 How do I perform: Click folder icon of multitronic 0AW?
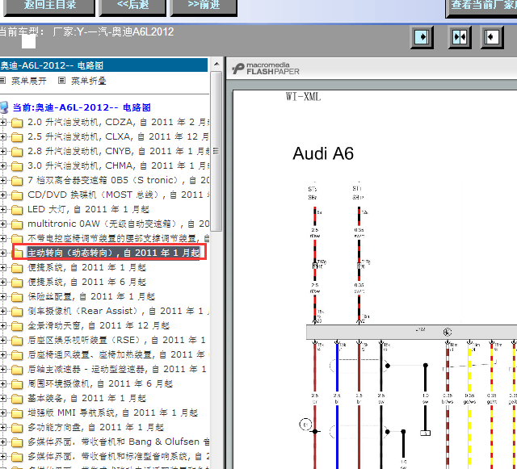pos(17,224)
